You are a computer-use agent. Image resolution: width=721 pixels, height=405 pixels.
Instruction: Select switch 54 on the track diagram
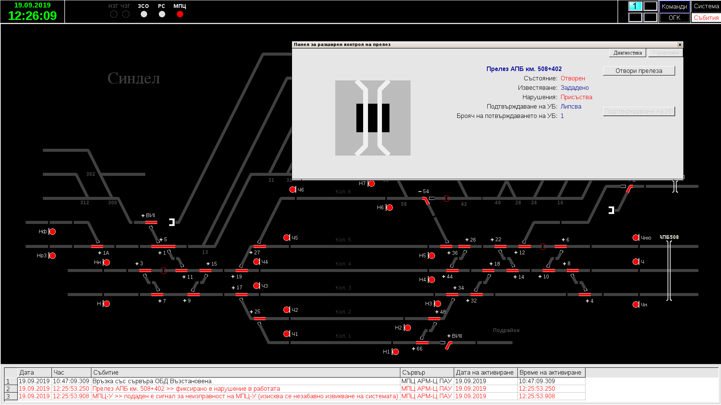pyautogui.click(x=426, y=201)
